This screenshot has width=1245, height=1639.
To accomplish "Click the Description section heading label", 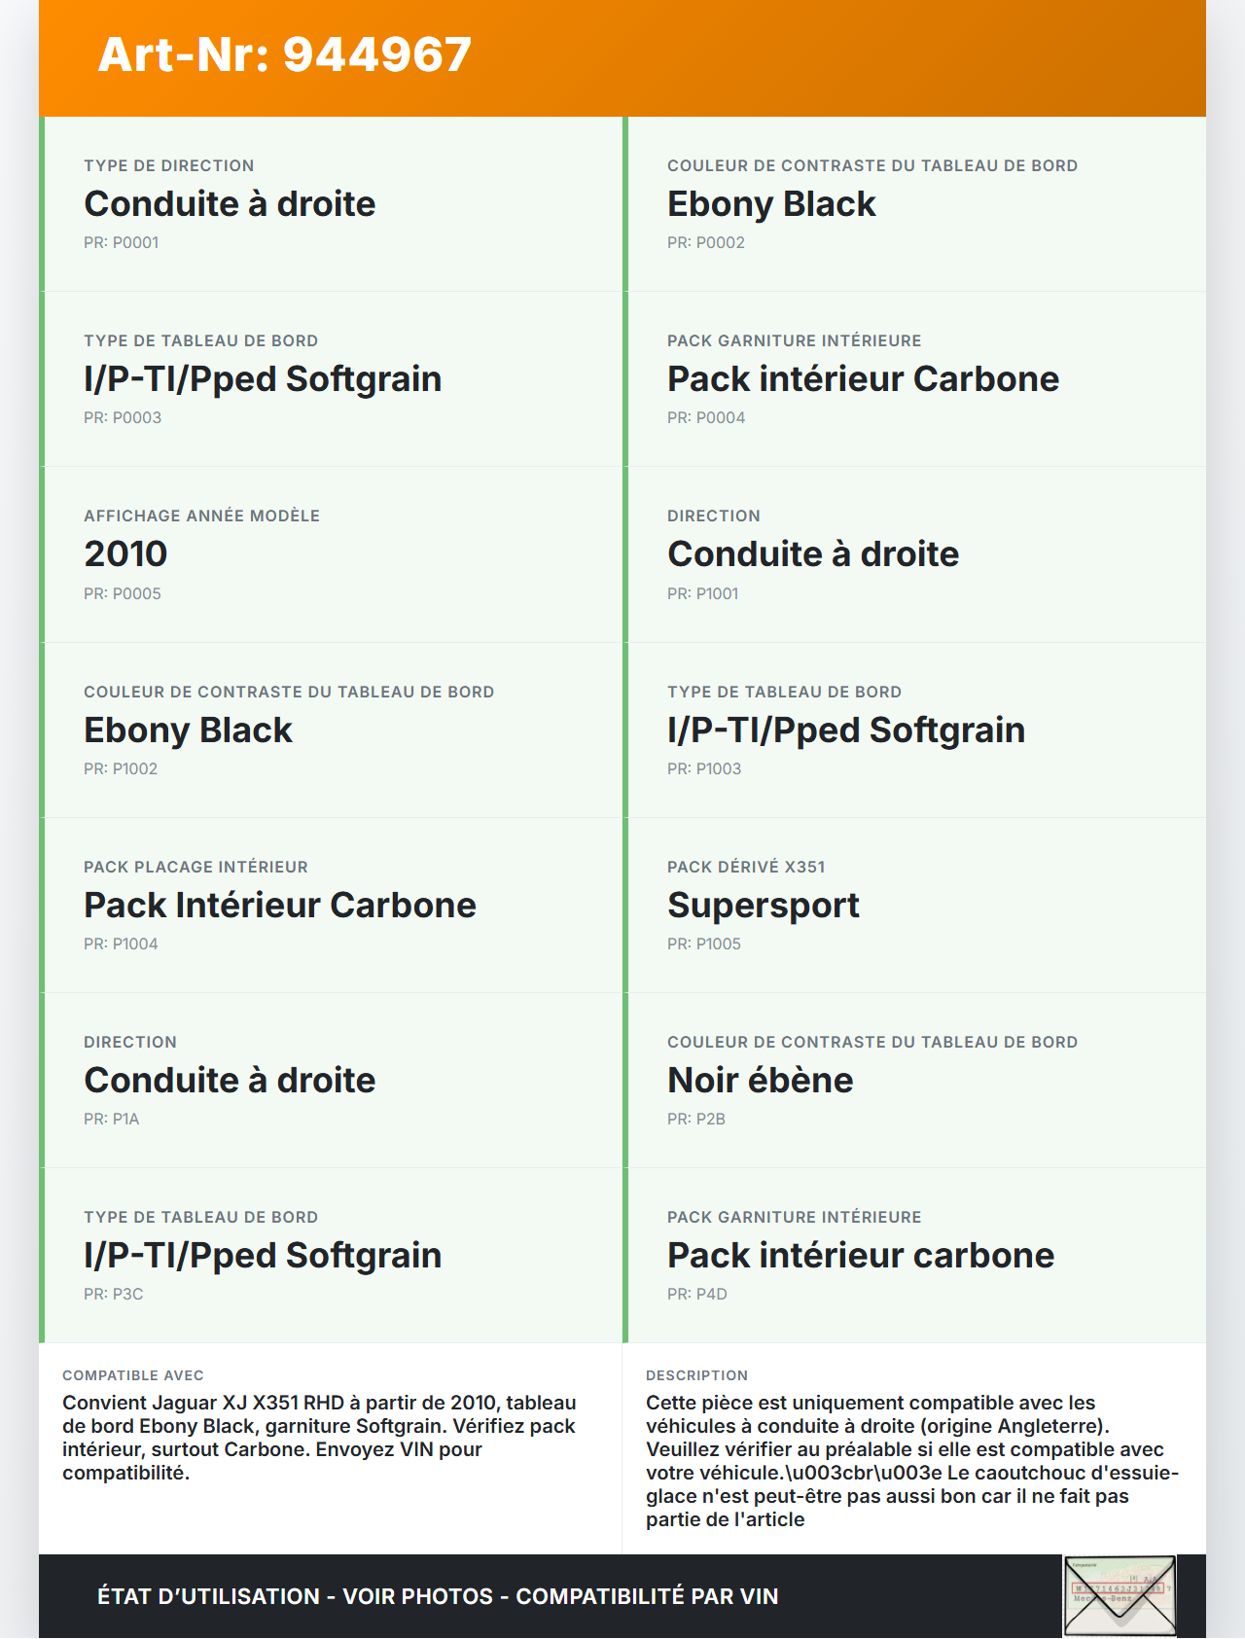I will (x=696, y=1375).
